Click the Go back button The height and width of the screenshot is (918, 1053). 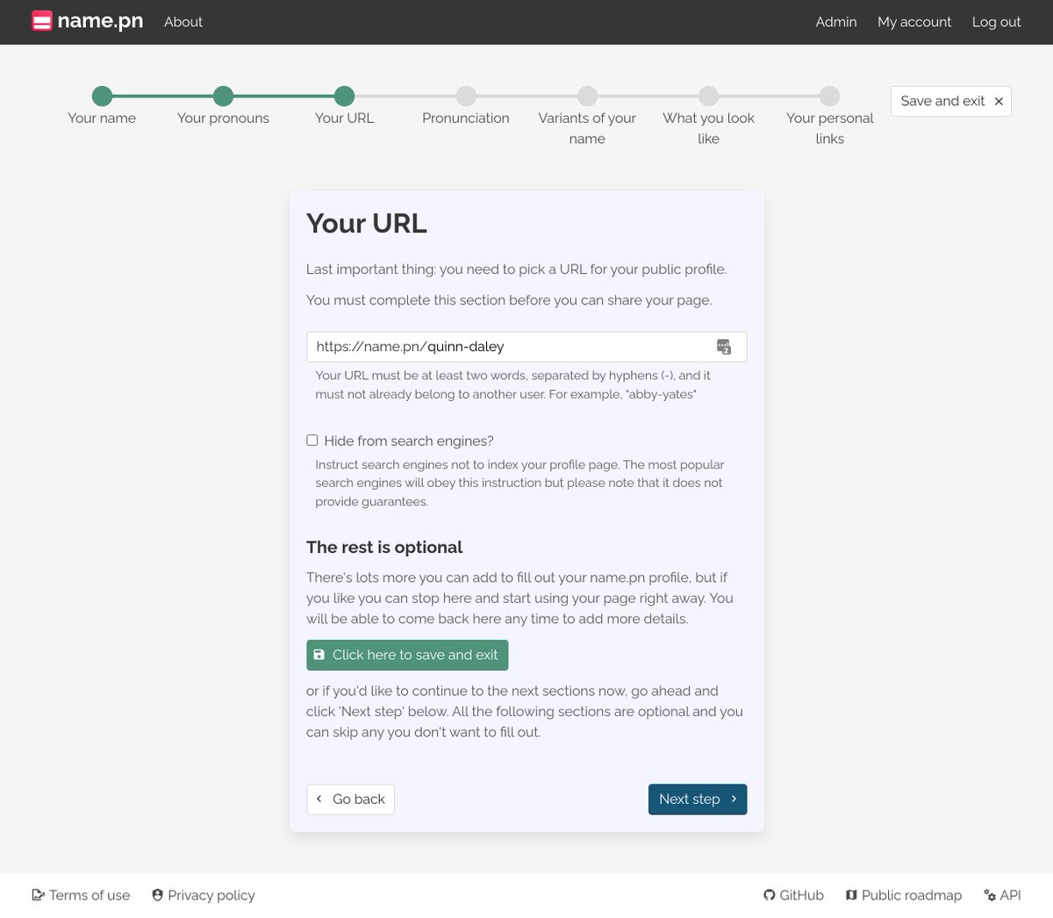351,799
